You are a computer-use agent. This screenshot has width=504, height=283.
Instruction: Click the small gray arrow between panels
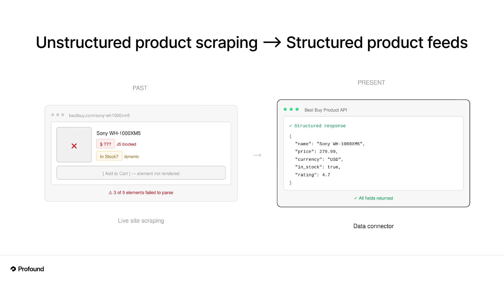(x=257, y=155)
